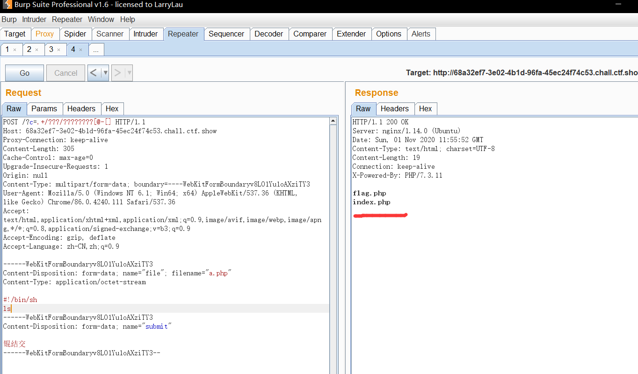The width and height of the screenshot is (638, 374).
Task: Open the Help menu
Action: [127, 19]
